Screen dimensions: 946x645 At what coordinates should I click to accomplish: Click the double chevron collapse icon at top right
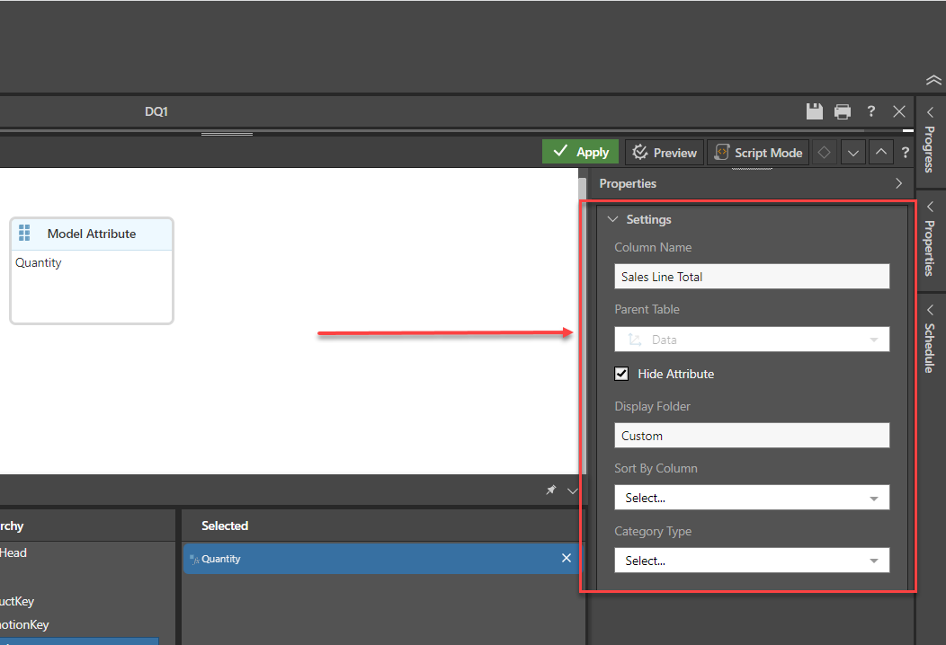pyautogui.click(x=933, y=80)
